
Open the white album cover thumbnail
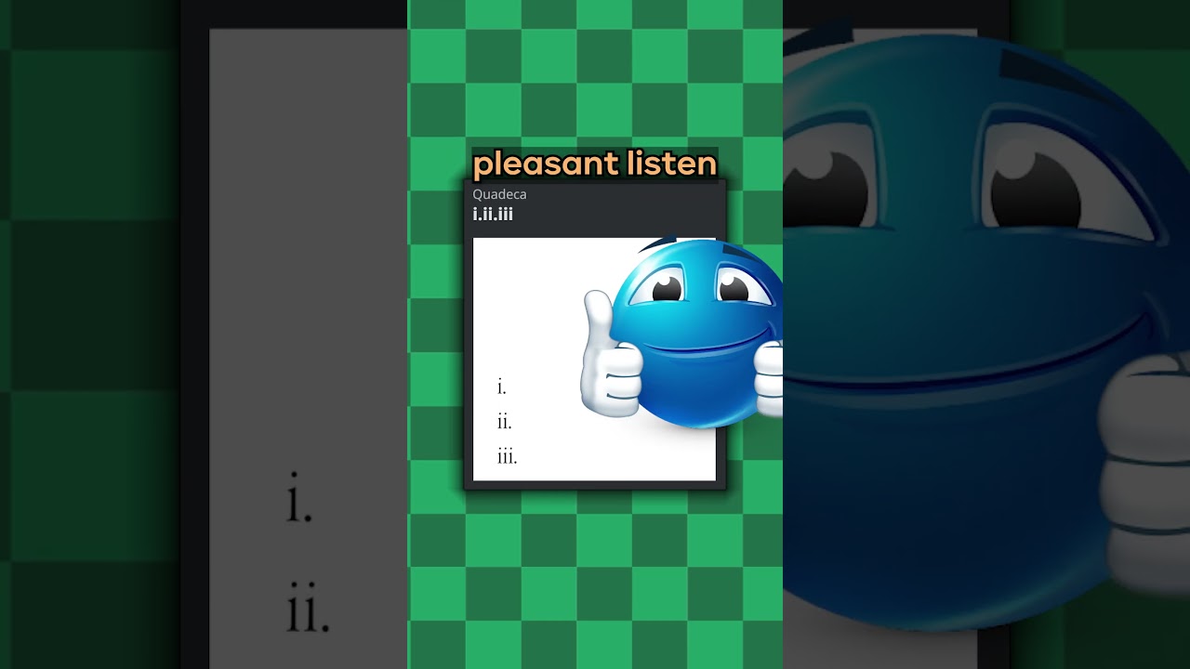(594, 359)
